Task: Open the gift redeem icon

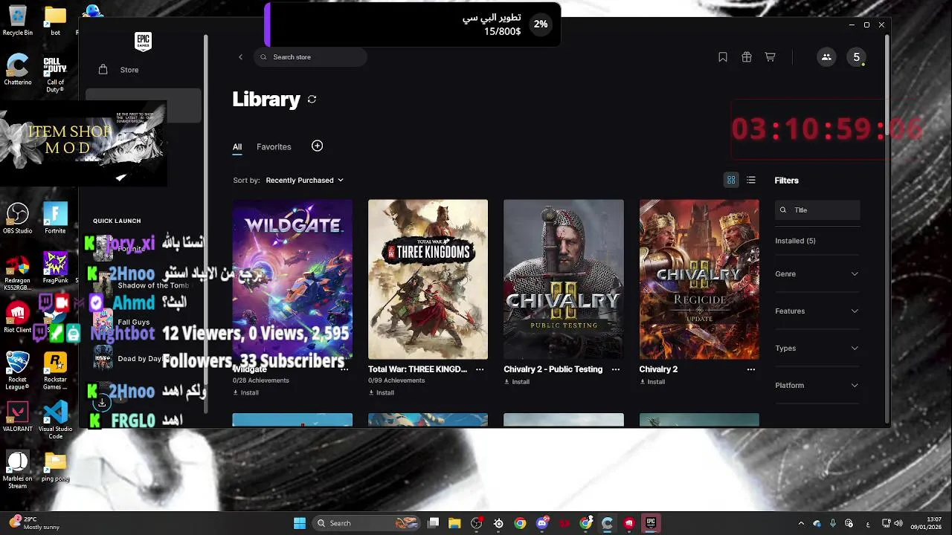Action: point(746,57)
